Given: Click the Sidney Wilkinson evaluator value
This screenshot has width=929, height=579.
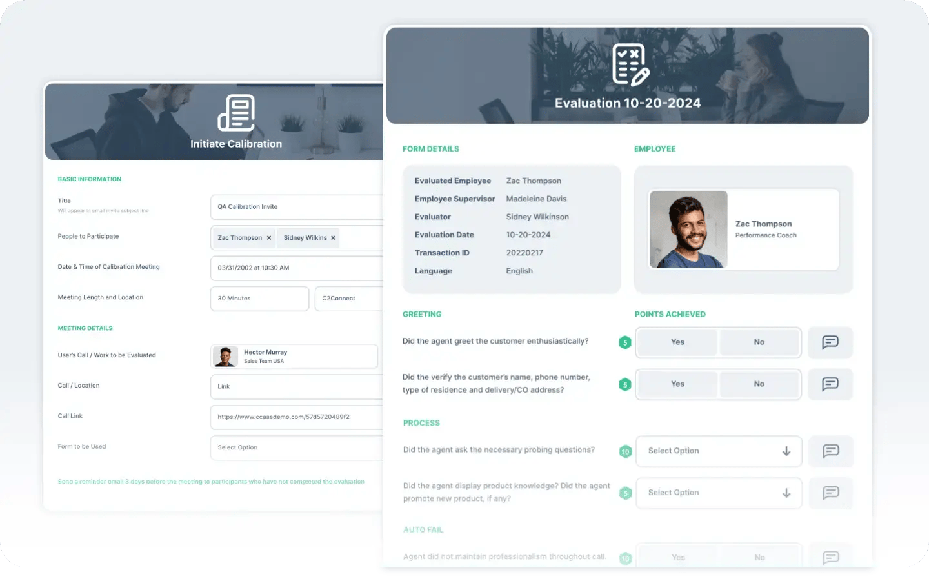Looking at the screenshot, I should click(537, 217).
